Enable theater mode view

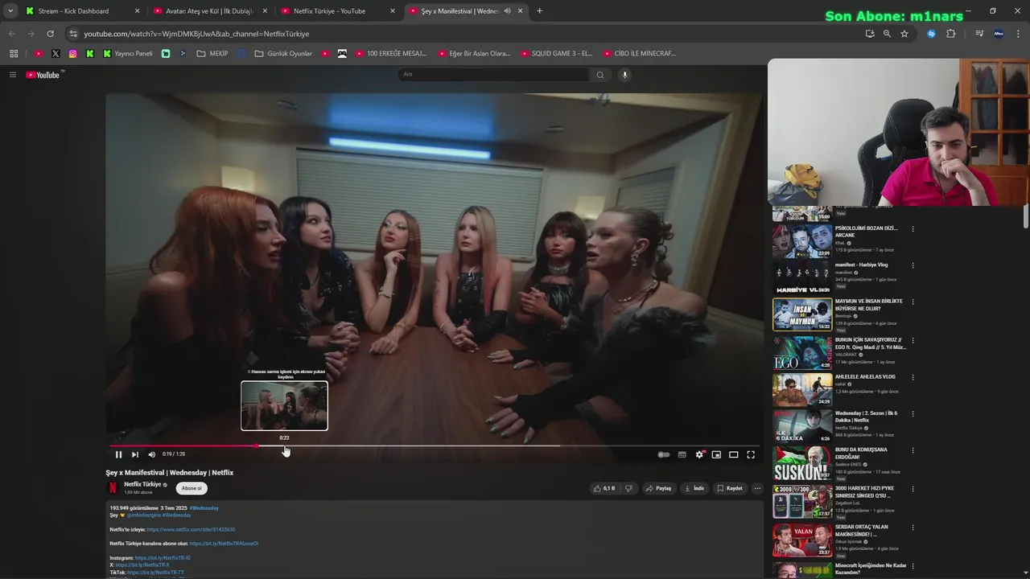pyautogui.click(x=733, y=454)
